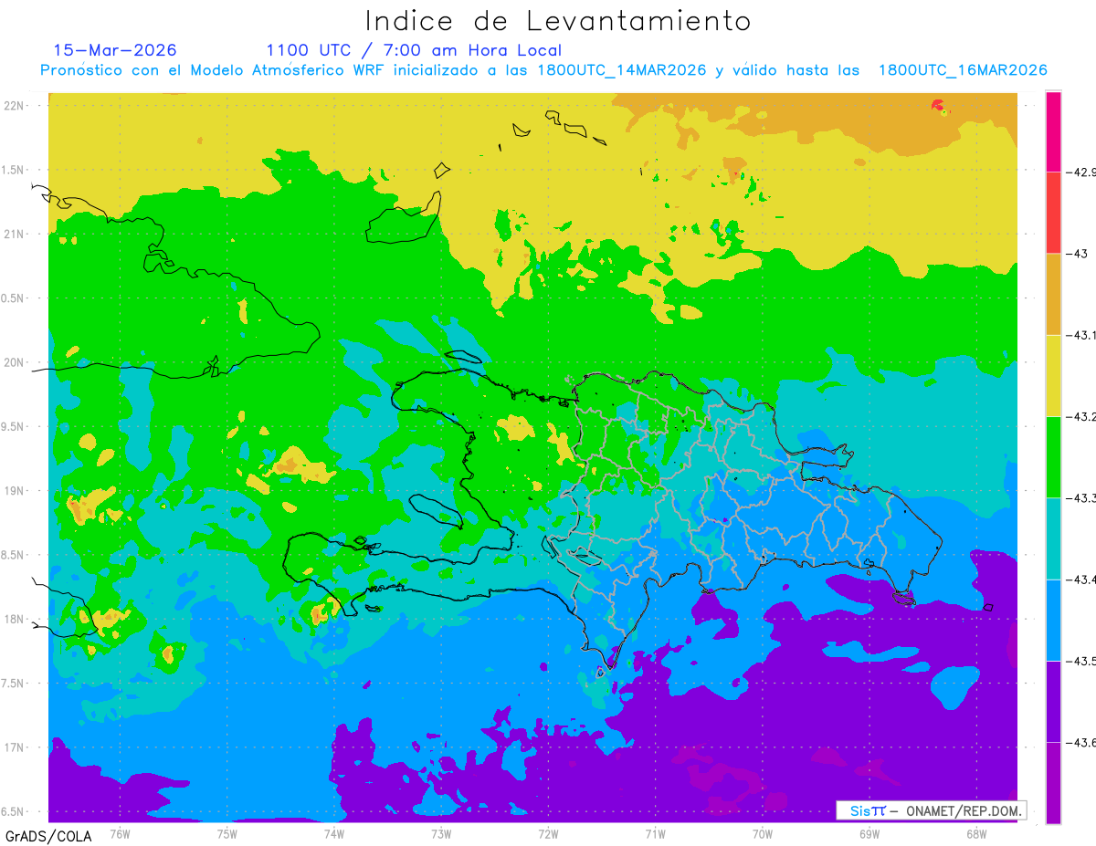1096x846 pixels.
Task: Click the "76W" longitude label
Action: 120,834
